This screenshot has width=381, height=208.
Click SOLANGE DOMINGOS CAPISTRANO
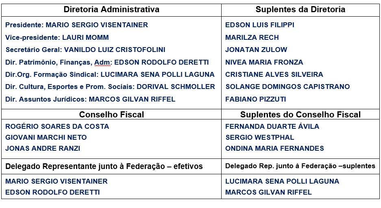[287, 87]
